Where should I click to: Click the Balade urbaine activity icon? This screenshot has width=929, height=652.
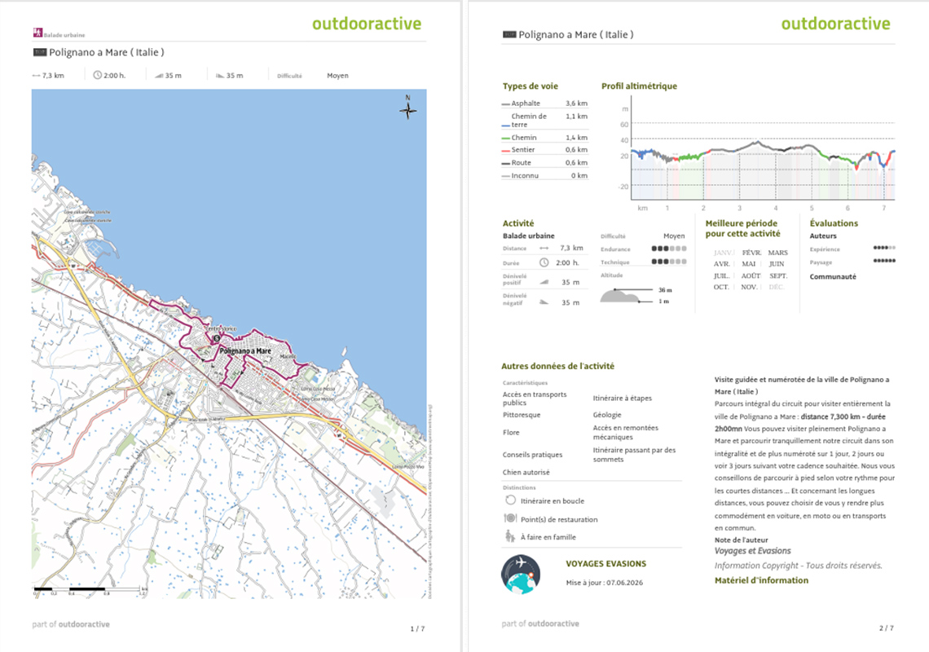pos(37,33)
